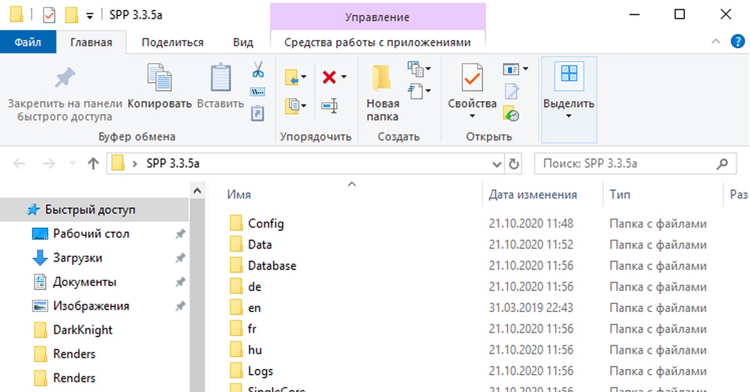Click the Rename icon in Organize group
Viewport: 750px width, 392px height.
tap(329, 105)
